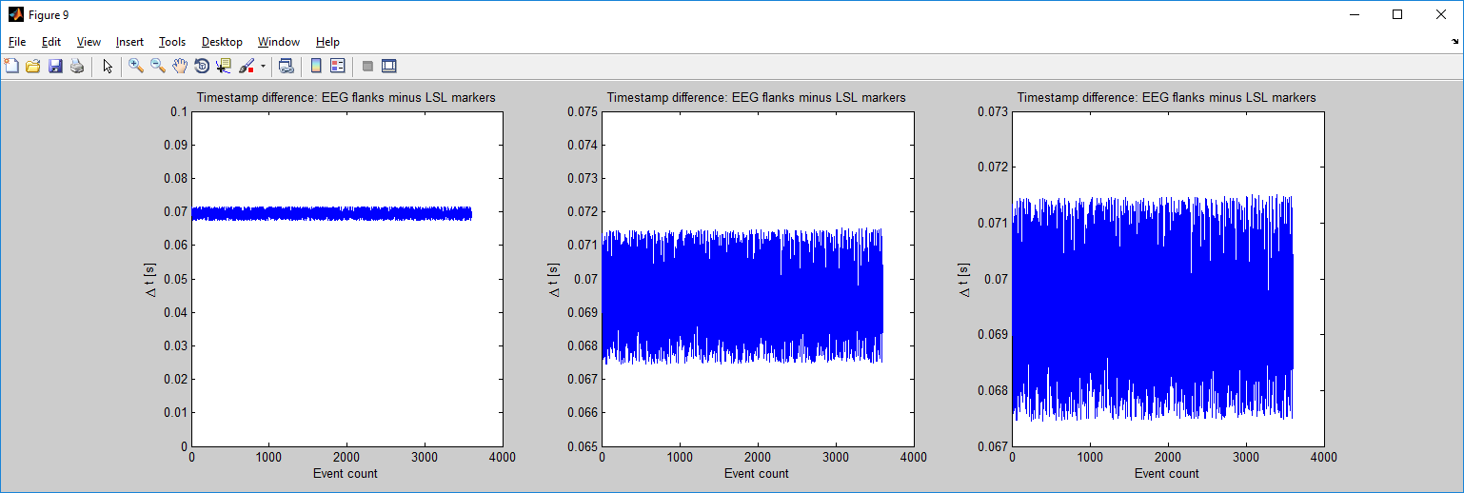Toggle the Edit Plot arrow tool
1464x493 pixels.
pyautogui.click(x=108, y=66)
